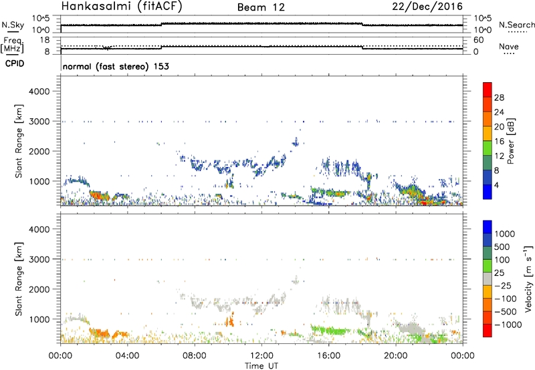This screenshot has width=535, height=370.
Task: Click the 12:00 time axis label
Action: pyautogui.click(x=261, y=356)
